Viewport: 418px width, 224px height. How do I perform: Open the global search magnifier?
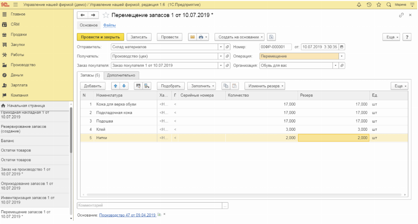388,5
